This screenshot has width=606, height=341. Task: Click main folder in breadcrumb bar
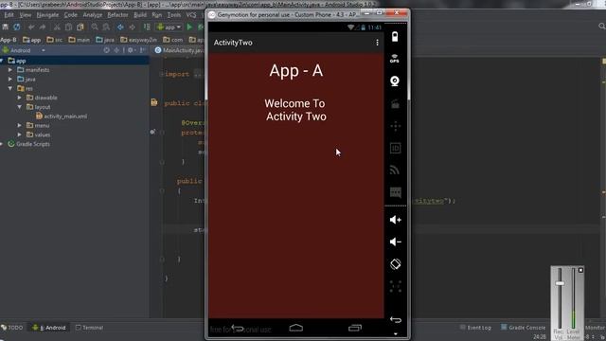click(79, 40)
